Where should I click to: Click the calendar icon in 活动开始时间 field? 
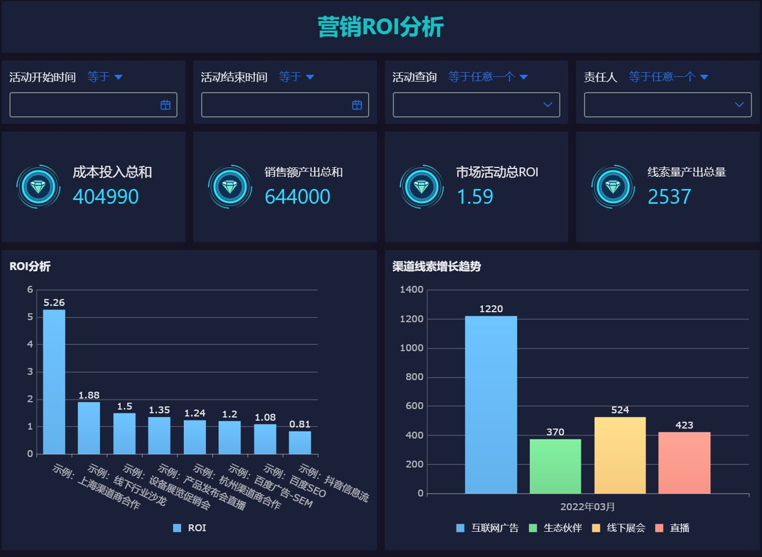click(x=165, y=105)
